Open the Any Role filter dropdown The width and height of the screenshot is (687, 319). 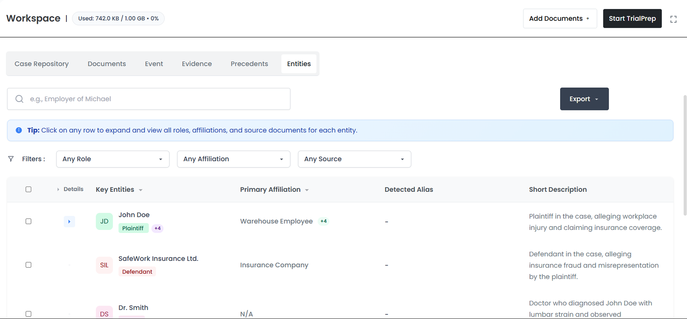tap(112, 159)
